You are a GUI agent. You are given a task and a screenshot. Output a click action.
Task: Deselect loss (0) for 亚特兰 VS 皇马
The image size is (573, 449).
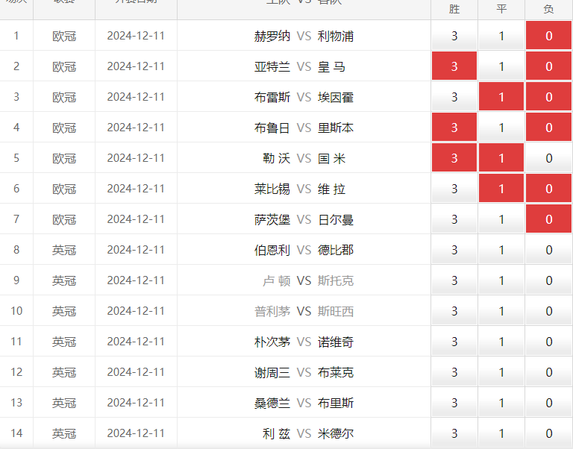point(548,66)
